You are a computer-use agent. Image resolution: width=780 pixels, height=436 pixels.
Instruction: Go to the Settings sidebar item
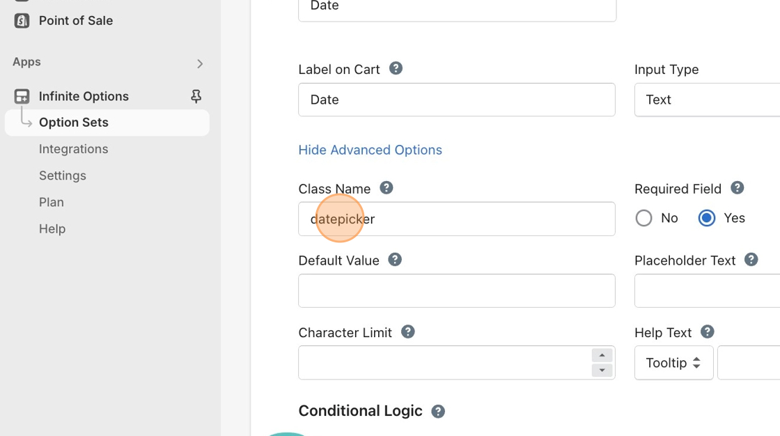(63, 176)
